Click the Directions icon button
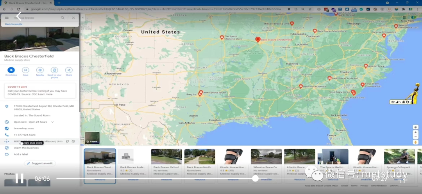Screen dimensions: 422x194 click(x=11, y=70)
